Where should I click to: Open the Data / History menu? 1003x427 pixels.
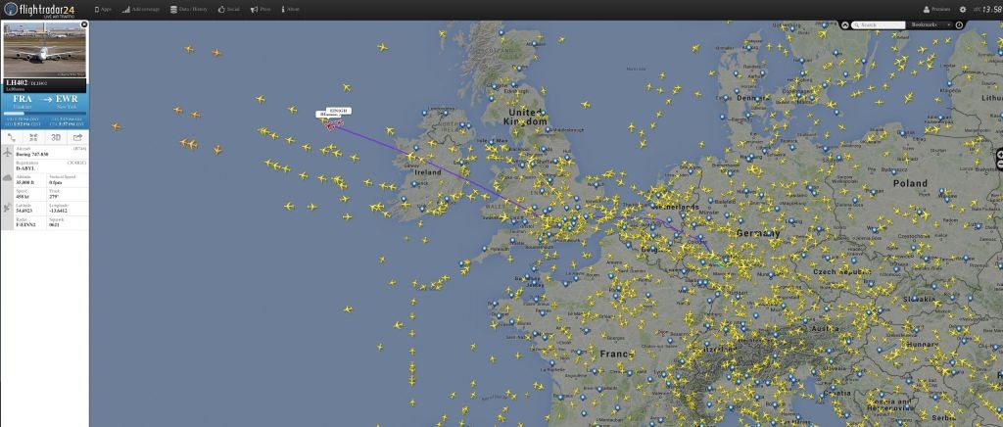click(189, 10)
